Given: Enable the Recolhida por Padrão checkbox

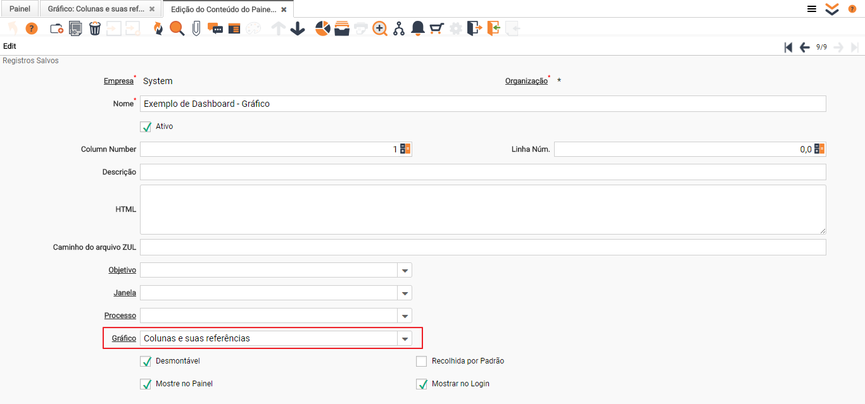Looking at the screenshot, I should pyautogui.click(x=422, y=362).
